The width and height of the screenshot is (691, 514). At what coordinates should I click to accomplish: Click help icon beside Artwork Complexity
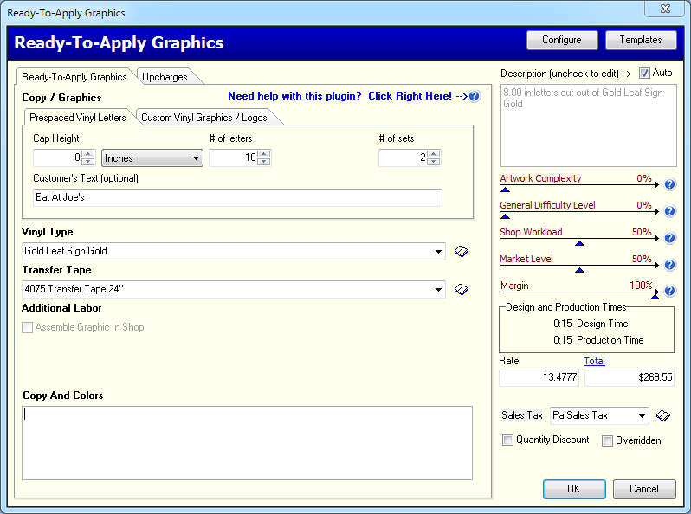[669, 184]
